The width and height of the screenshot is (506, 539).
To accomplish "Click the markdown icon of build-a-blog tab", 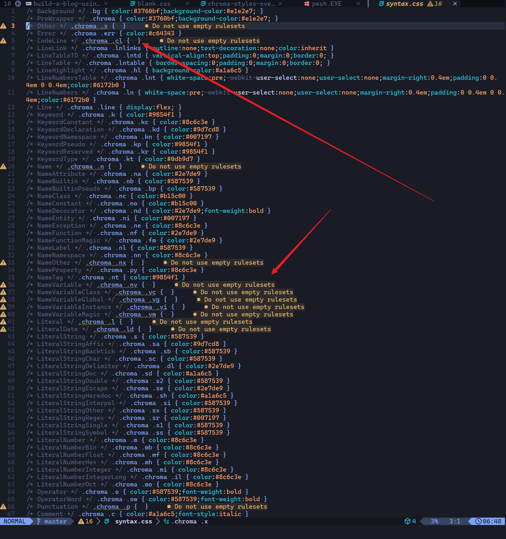I will 28,3.
